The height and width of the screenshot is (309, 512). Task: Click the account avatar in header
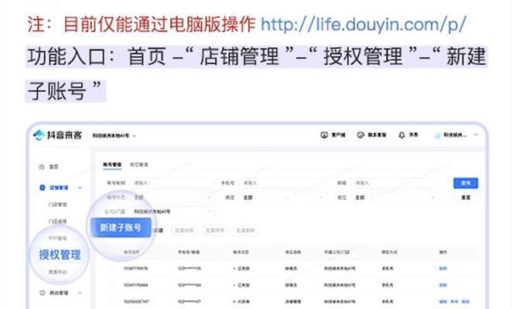pos(437,135)
